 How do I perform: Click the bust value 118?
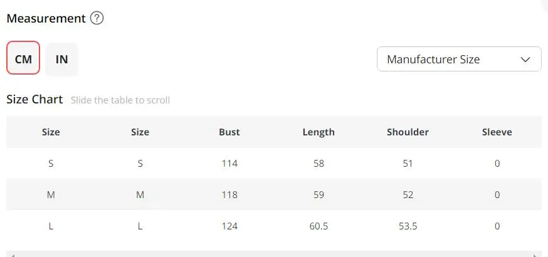point(229,194)
